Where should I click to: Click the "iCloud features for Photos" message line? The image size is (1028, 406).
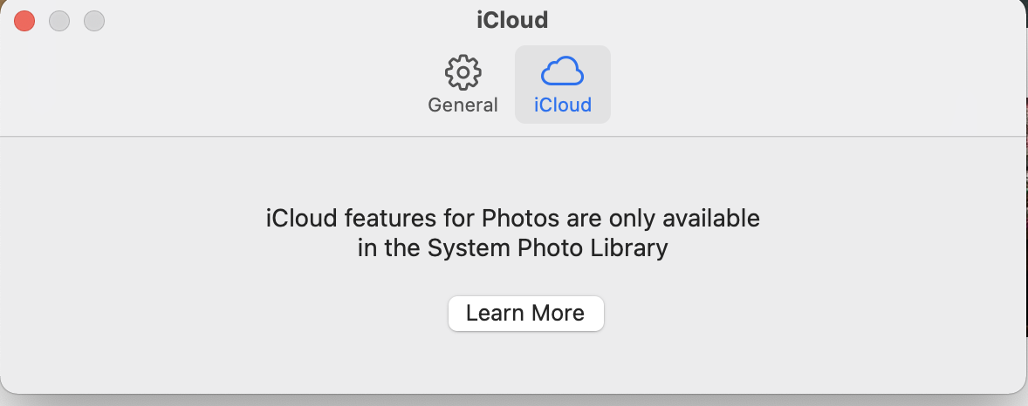tap(512, 218)
